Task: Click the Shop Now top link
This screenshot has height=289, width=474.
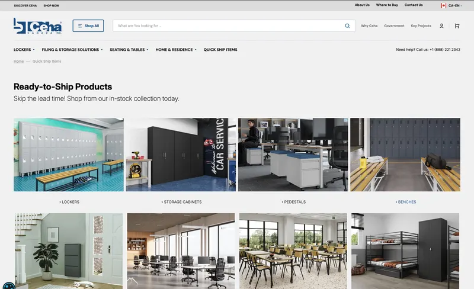Action: [52, 5]
